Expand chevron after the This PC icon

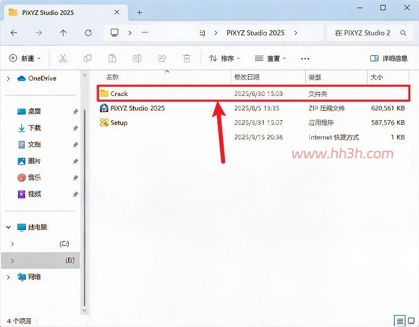pos(130,33)
